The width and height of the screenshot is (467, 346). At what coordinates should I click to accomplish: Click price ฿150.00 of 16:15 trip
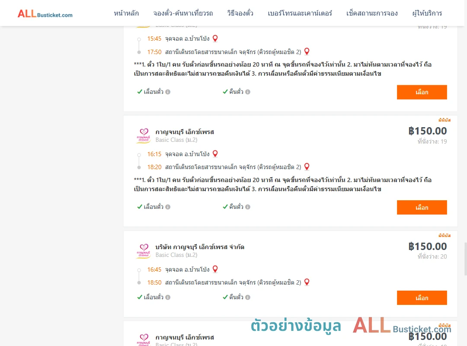point(428,131)
